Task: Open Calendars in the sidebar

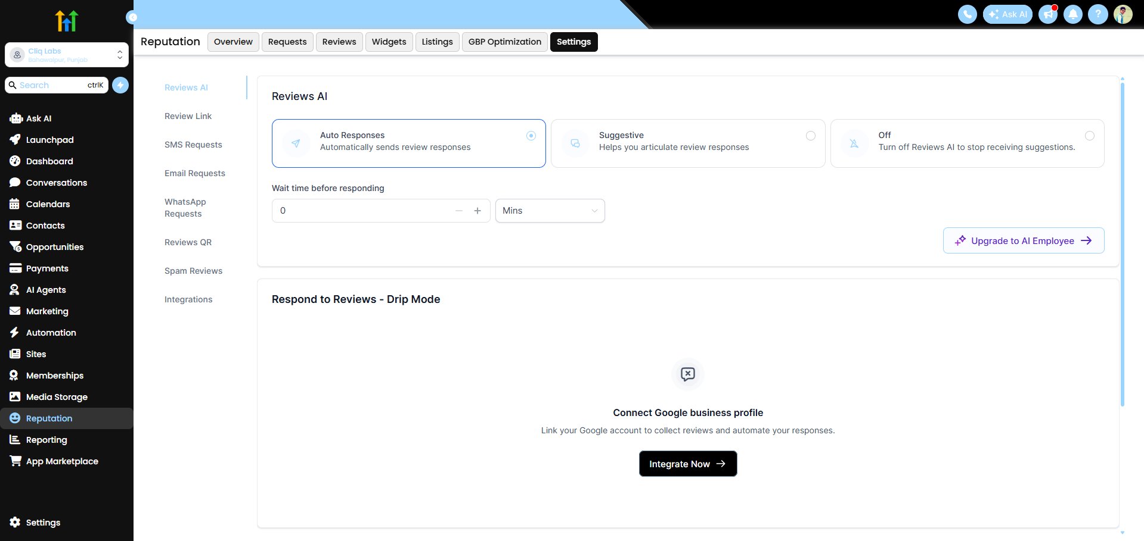Action: (x=67, y=204)
